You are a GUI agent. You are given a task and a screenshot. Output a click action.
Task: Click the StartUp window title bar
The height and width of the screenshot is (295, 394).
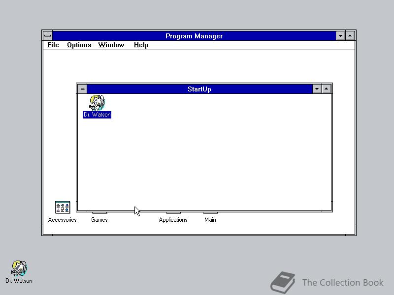tap(199, 89)
